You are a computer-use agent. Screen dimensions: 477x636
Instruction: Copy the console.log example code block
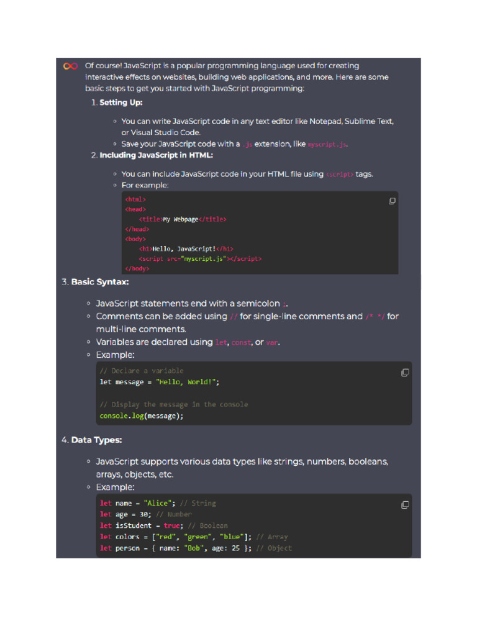pos(405,373)
